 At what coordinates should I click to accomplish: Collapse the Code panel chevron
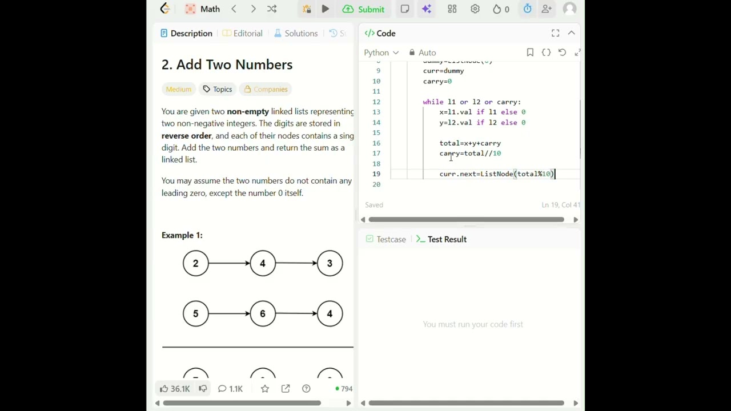coord(571,33)
